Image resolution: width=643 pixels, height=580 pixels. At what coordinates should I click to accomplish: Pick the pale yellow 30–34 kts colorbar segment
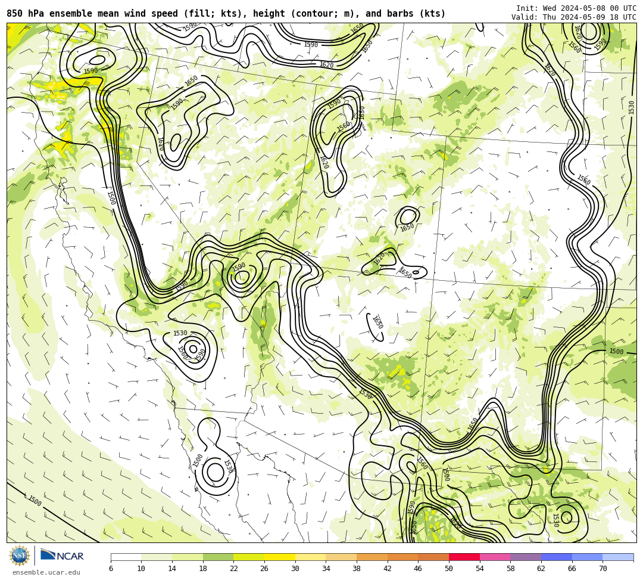[x=310, y=557]
